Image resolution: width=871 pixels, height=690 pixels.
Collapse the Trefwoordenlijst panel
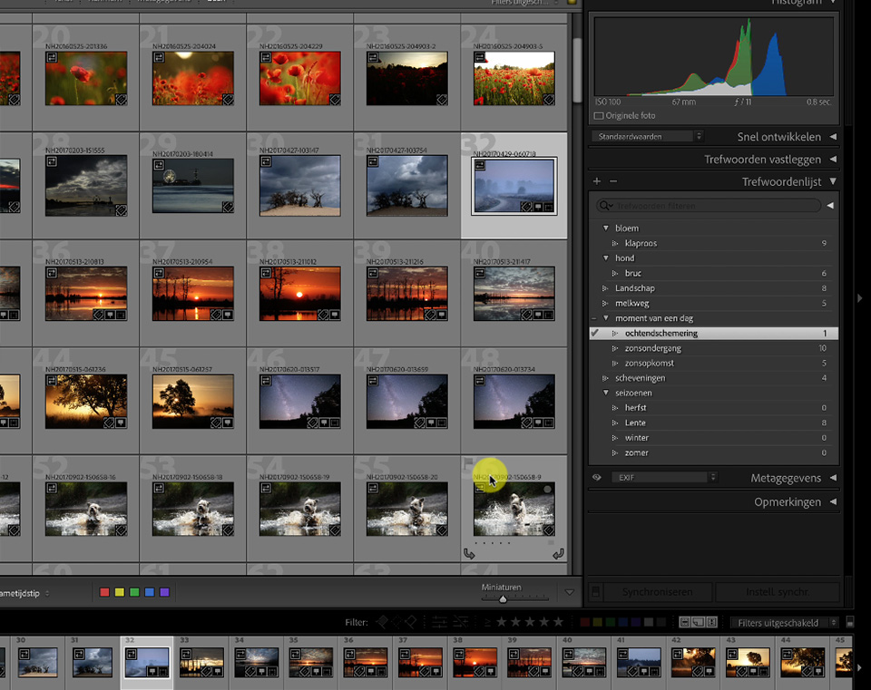pos(833,181)
